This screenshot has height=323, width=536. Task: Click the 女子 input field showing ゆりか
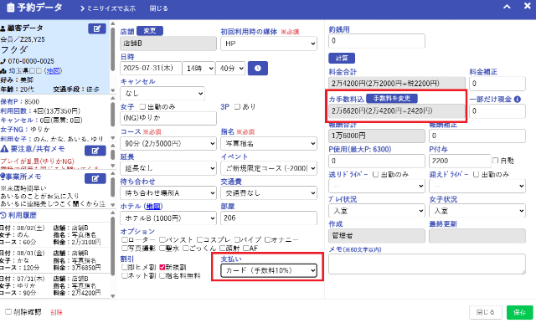(x=168, y=118)
